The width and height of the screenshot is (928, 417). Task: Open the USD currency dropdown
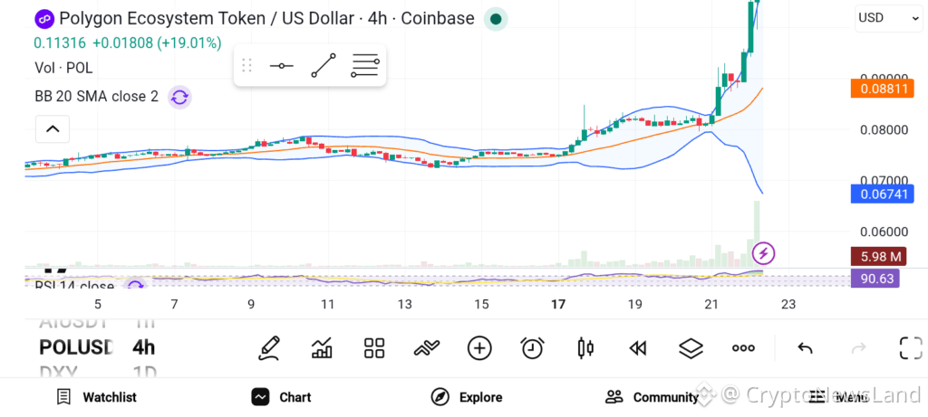tap(888, 18)
